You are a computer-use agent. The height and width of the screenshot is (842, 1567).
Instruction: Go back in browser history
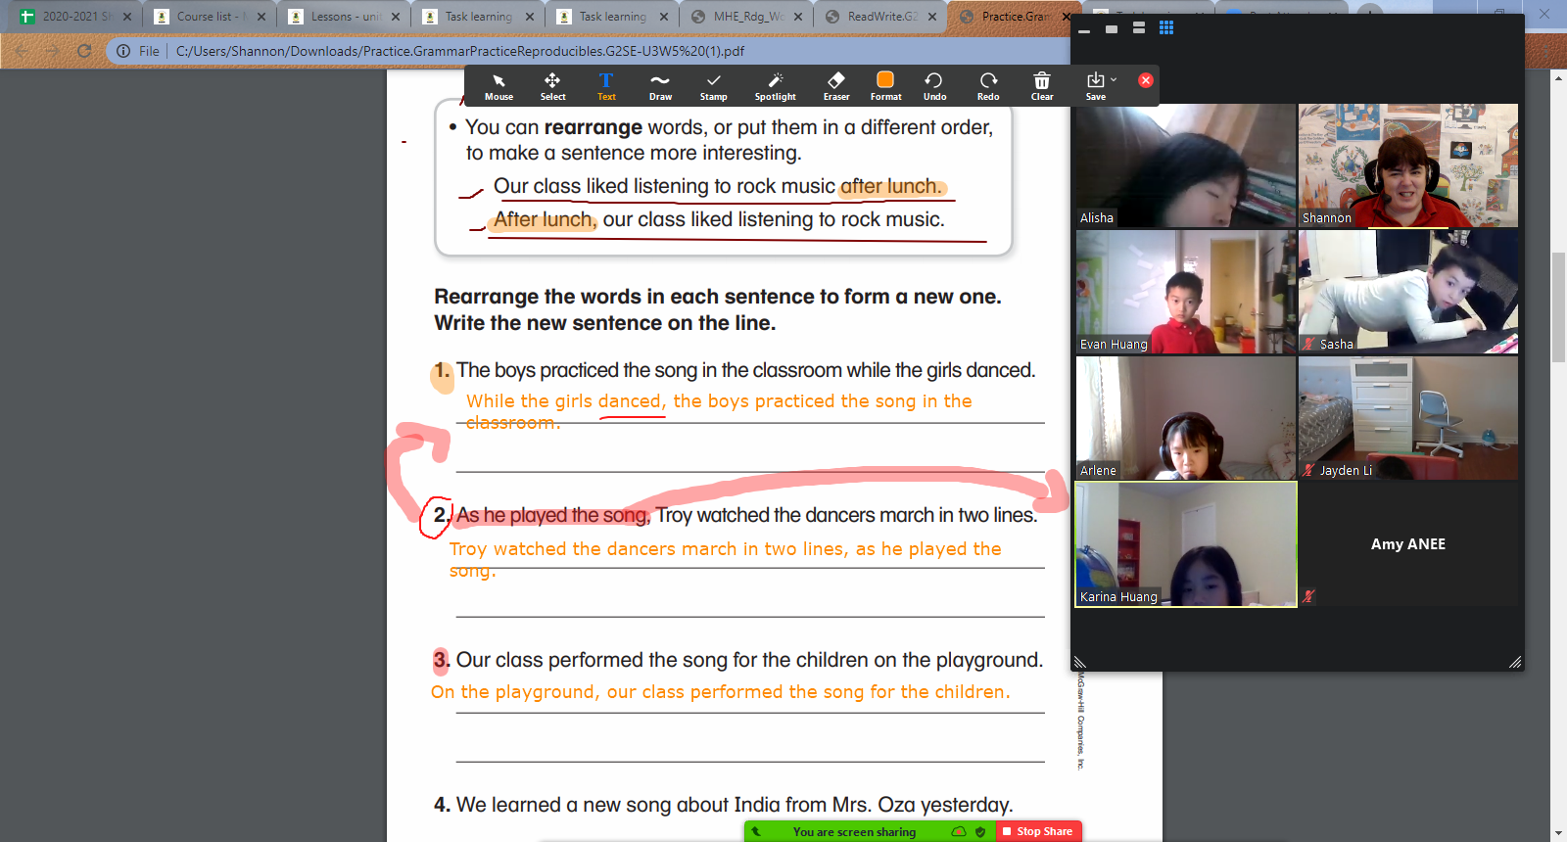22,51
